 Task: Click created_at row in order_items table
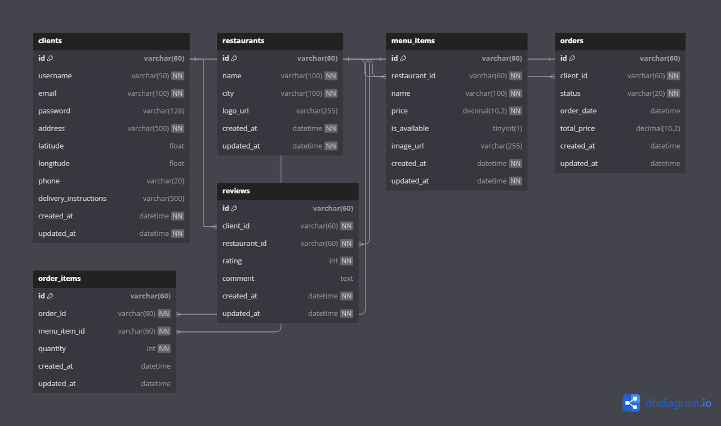tap(104, 366)
